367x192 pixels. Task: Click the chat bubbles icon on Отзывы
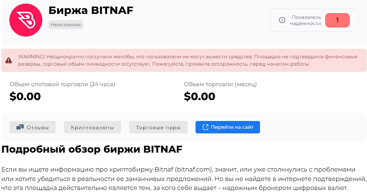[x=20, y=127]
